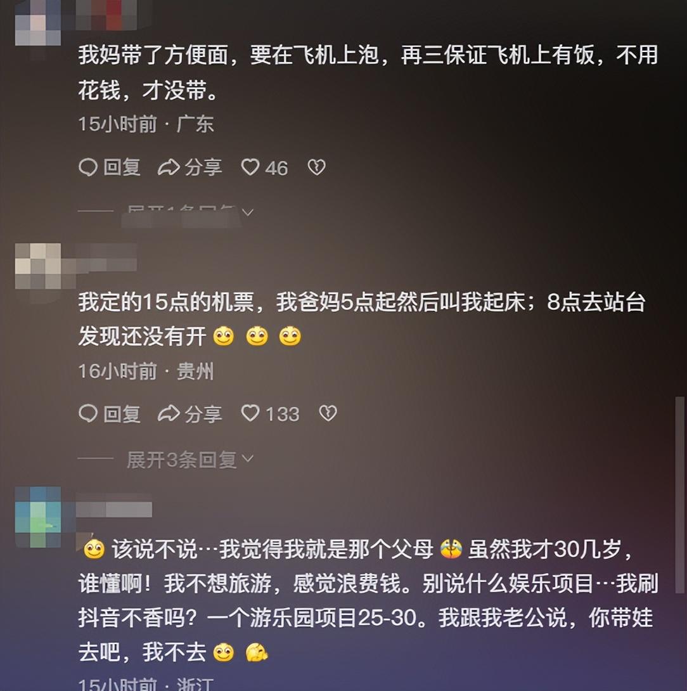Dislike the comment with 46 likes
This screenshot has width=687, height=691.
[316, 167]
